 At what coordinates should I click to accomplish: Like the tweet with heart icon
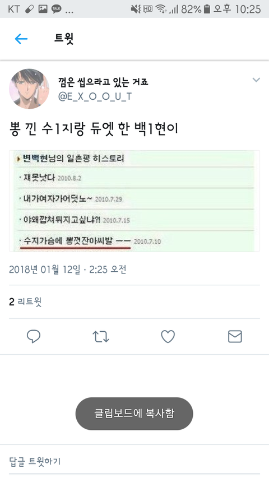click(168, 337)
